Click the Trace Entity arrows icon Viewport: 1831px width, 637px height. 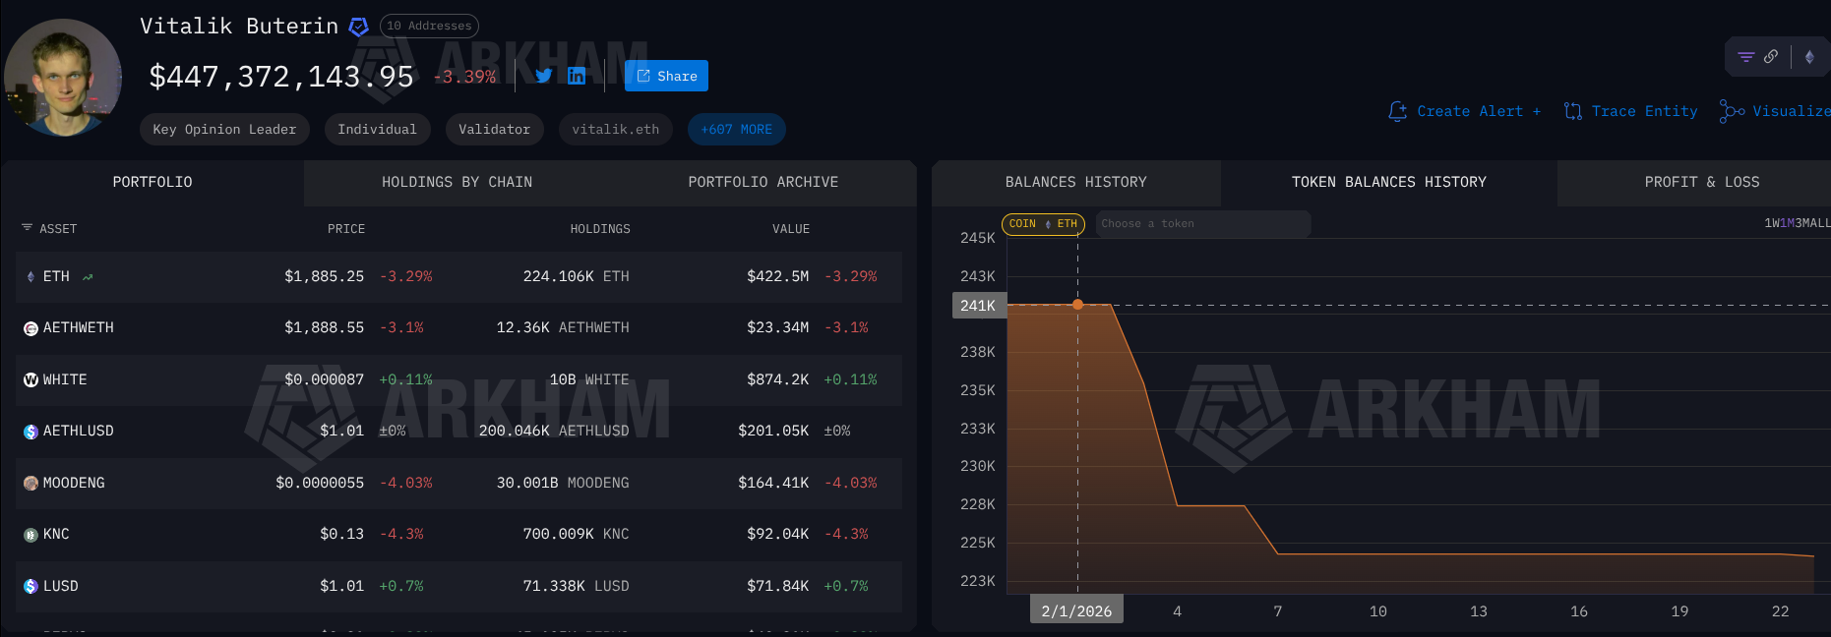1573,111
